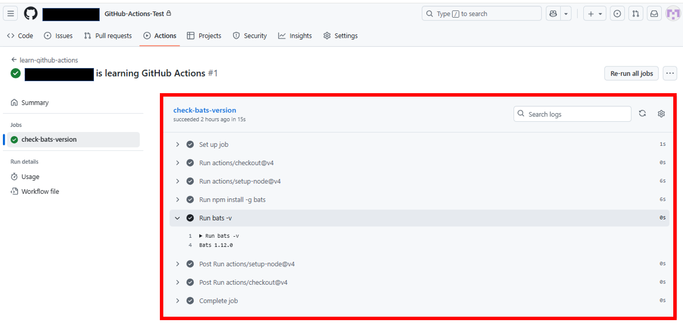Open the notifications inbox icon
This screenshot has width=683, height=327.
pyautogui.click(x=654, y=14)
